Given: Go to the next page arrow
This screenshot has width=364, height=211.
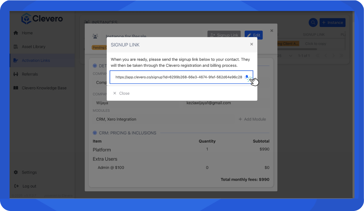Looking at the screenshot, I should coord(333,56).
